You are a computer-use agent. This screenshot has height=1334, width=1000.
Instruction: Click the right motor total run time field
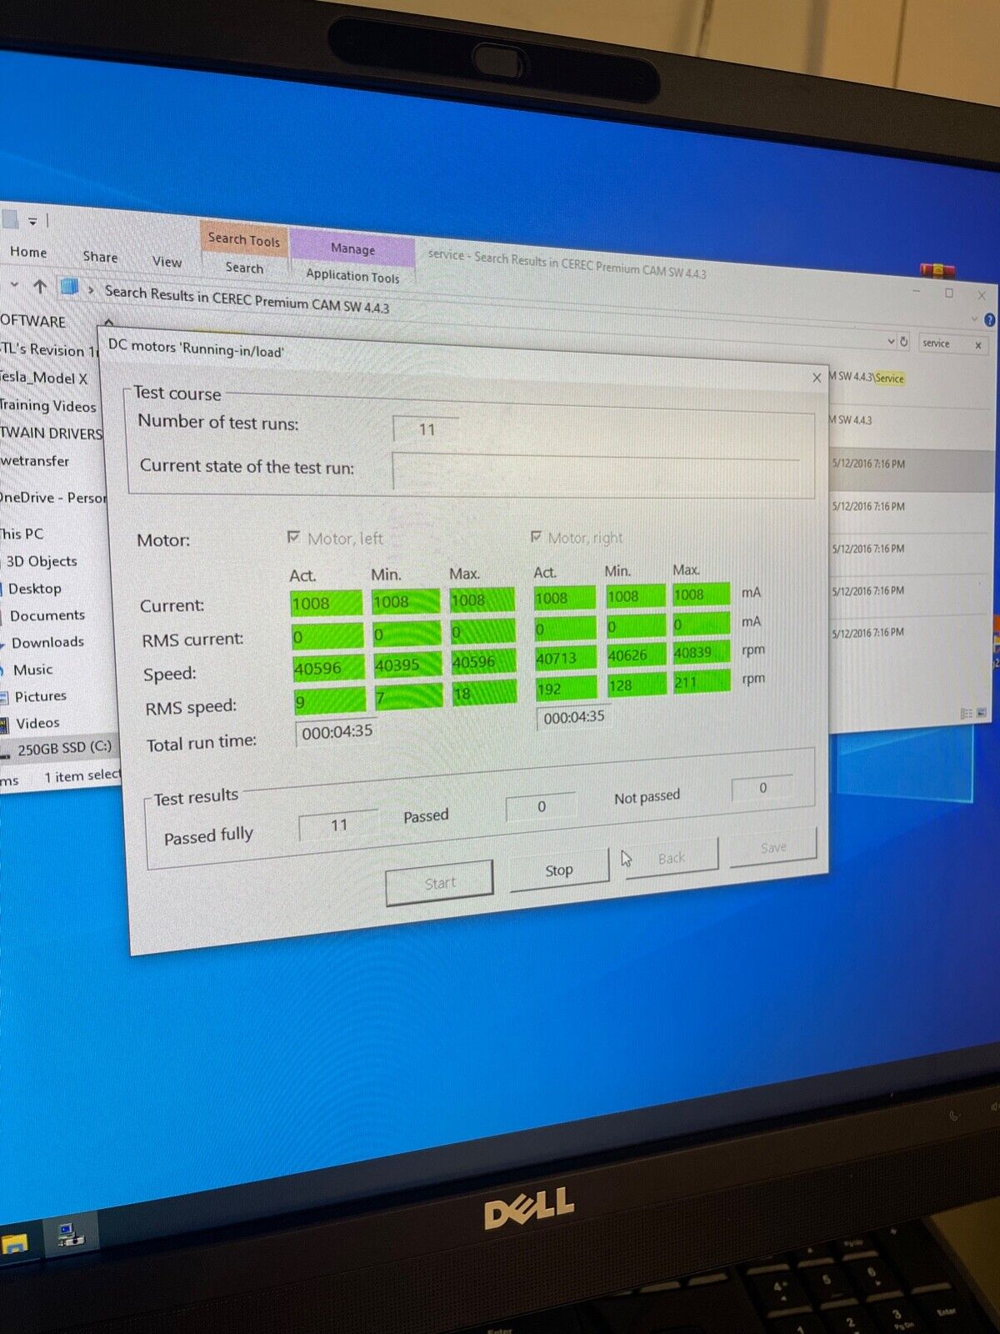574,717
